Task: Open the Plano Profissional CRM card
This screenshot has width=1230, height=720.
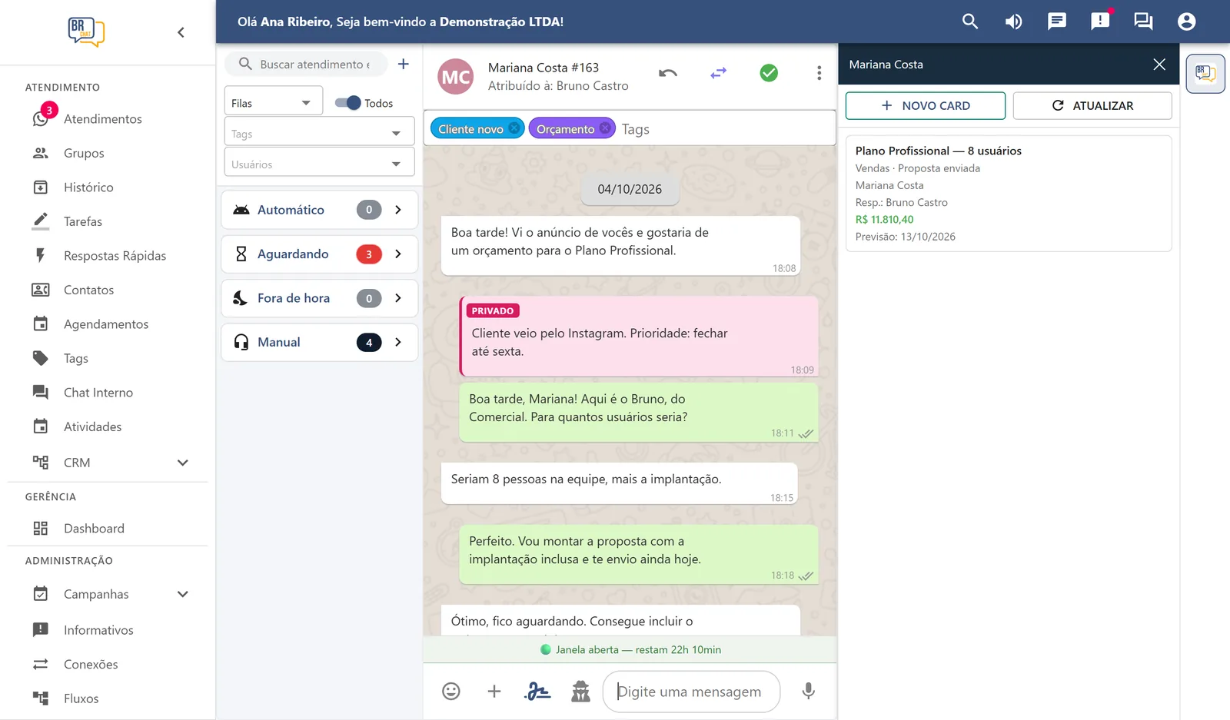Action: click(1009, 194)
